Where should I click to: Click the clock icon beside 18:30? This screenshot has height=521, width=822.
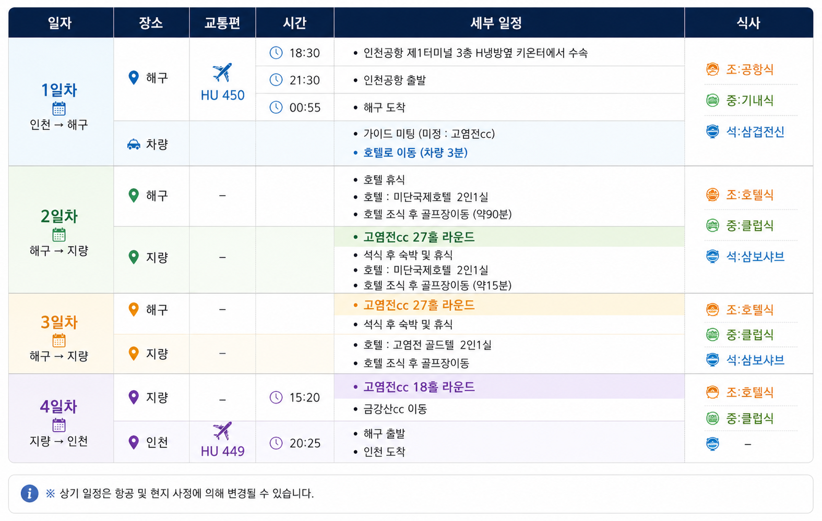[x=276, y=53]
